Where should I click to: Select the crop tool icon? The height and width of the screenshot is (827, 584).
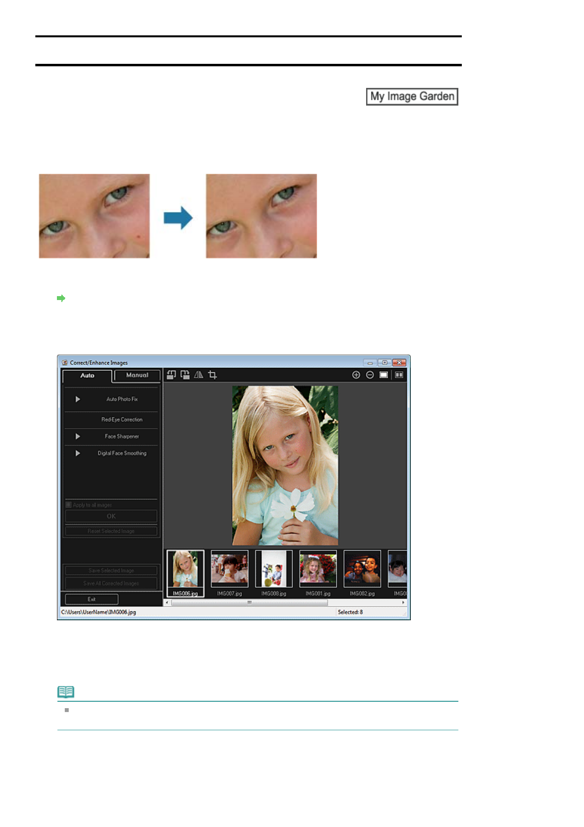point(212,375)
